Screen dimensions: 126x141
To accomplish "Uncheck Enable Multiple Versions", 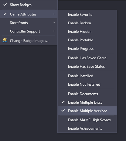I will tap(63, 110).
